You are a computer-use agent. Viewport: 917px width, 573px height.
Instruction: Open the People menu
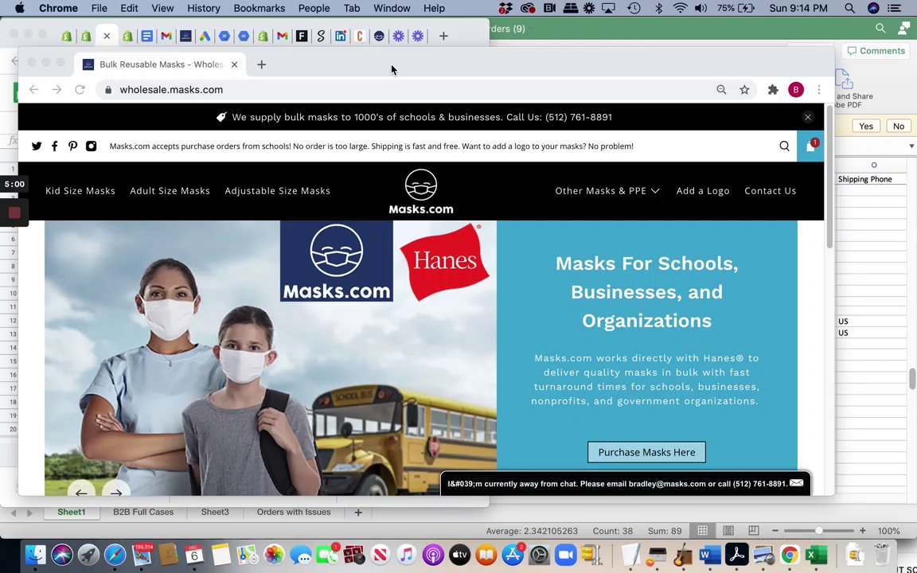coord(314,8)
